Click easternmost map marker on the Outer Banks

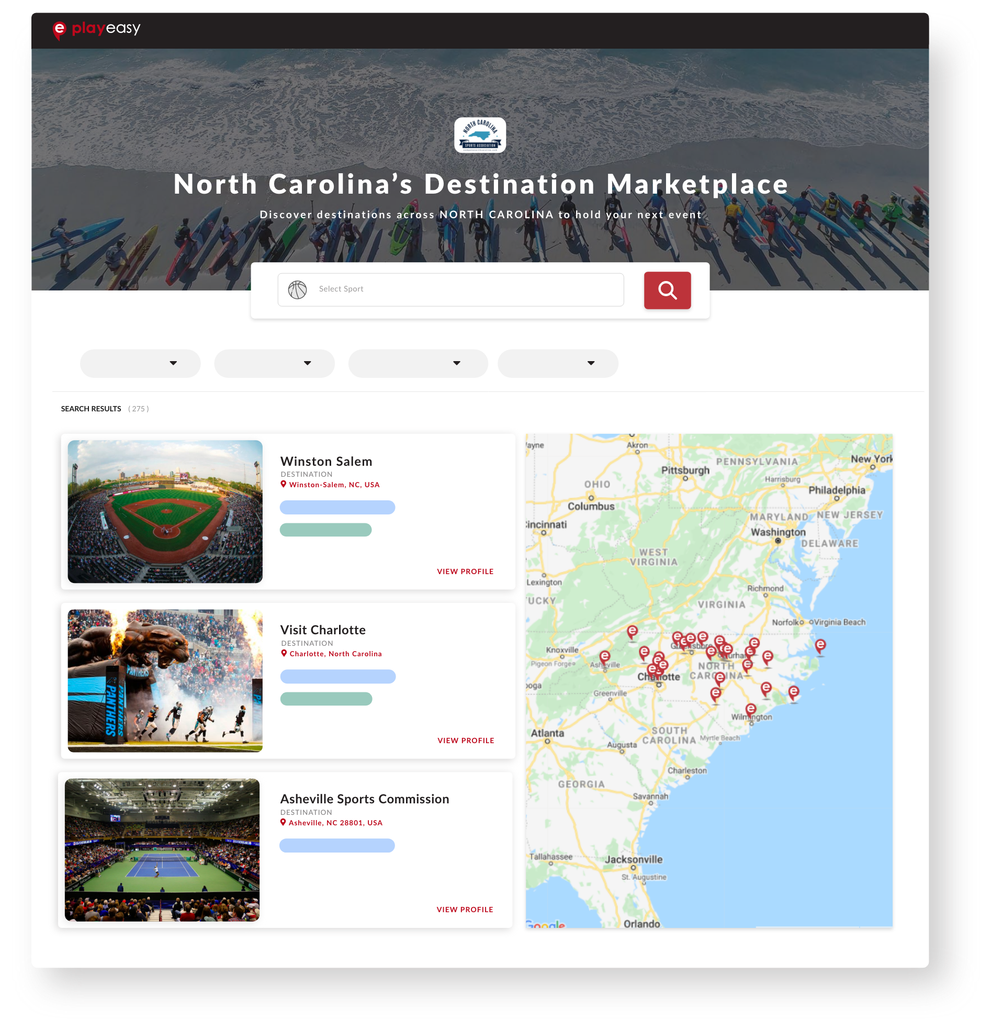(x=820, y=646)
